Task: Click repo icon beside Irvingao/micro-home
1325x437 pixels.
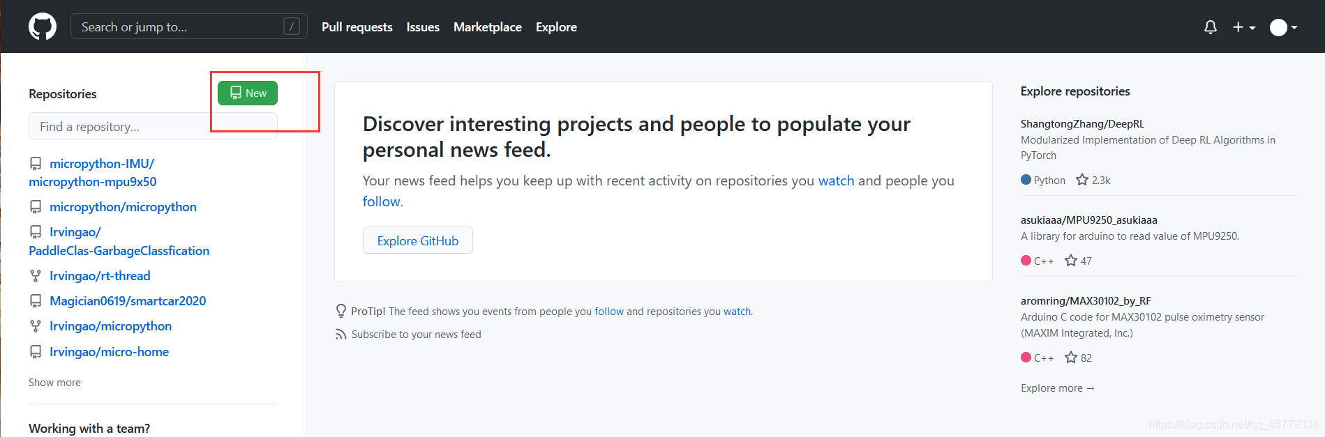Action: pyautogui.click(x=36, y=352)
